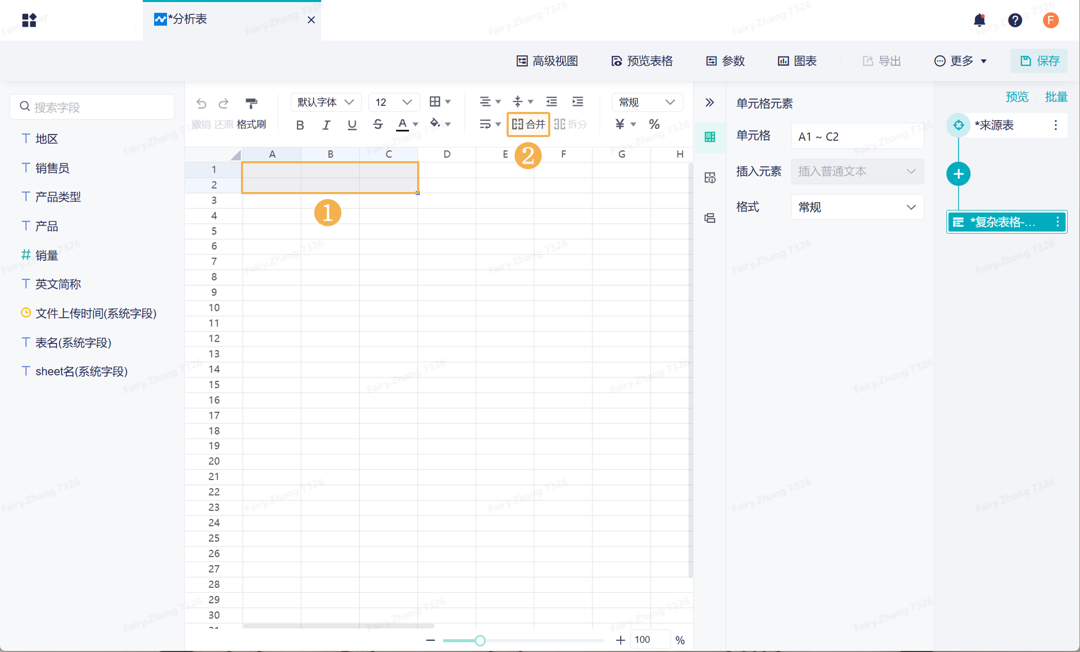Viewport: 1080px width, 652px height.
Task: Click the increase indent icon
Action: (x=578, y=102)
